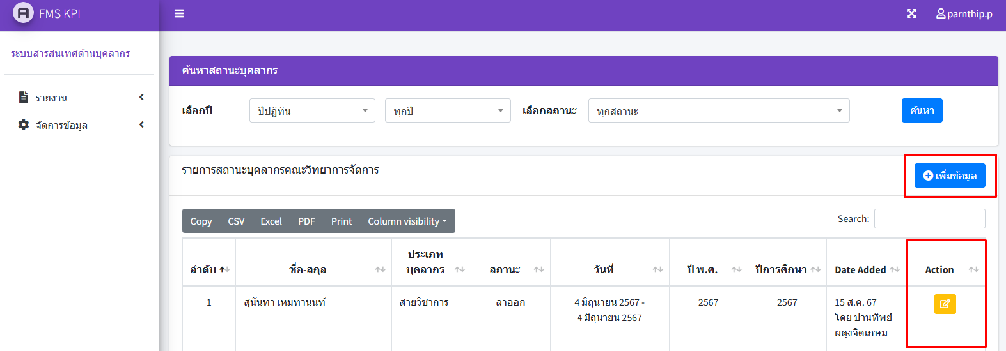Viewport: 1006px width, 351px height.
Task: Expand the จัดการข้อมูล menu chevron
Action: 141,124
